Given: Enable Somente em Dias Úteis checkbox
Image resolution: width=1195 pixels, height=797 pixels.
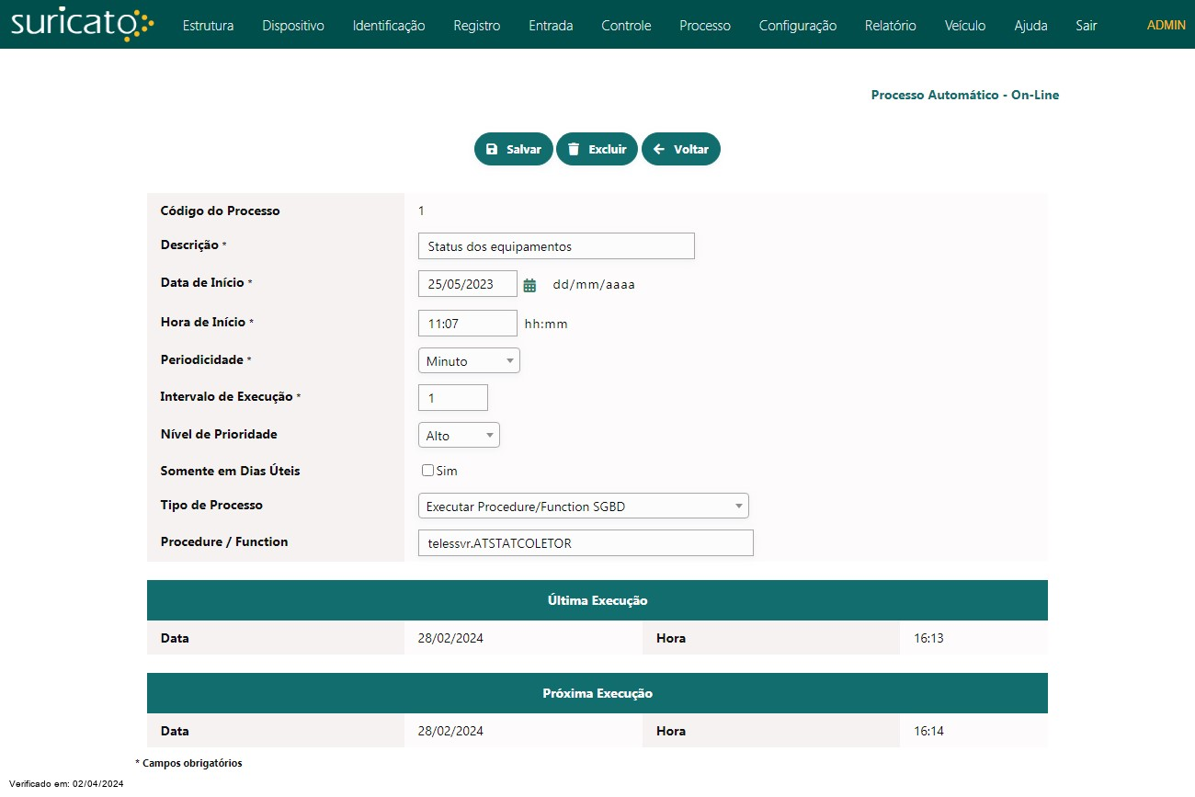Looking at the screenshot, I should click(x=427, y=471).
